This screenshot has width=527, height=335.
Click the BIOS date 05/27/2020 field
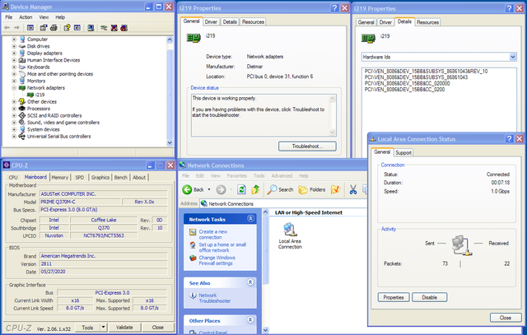(103, 272)
